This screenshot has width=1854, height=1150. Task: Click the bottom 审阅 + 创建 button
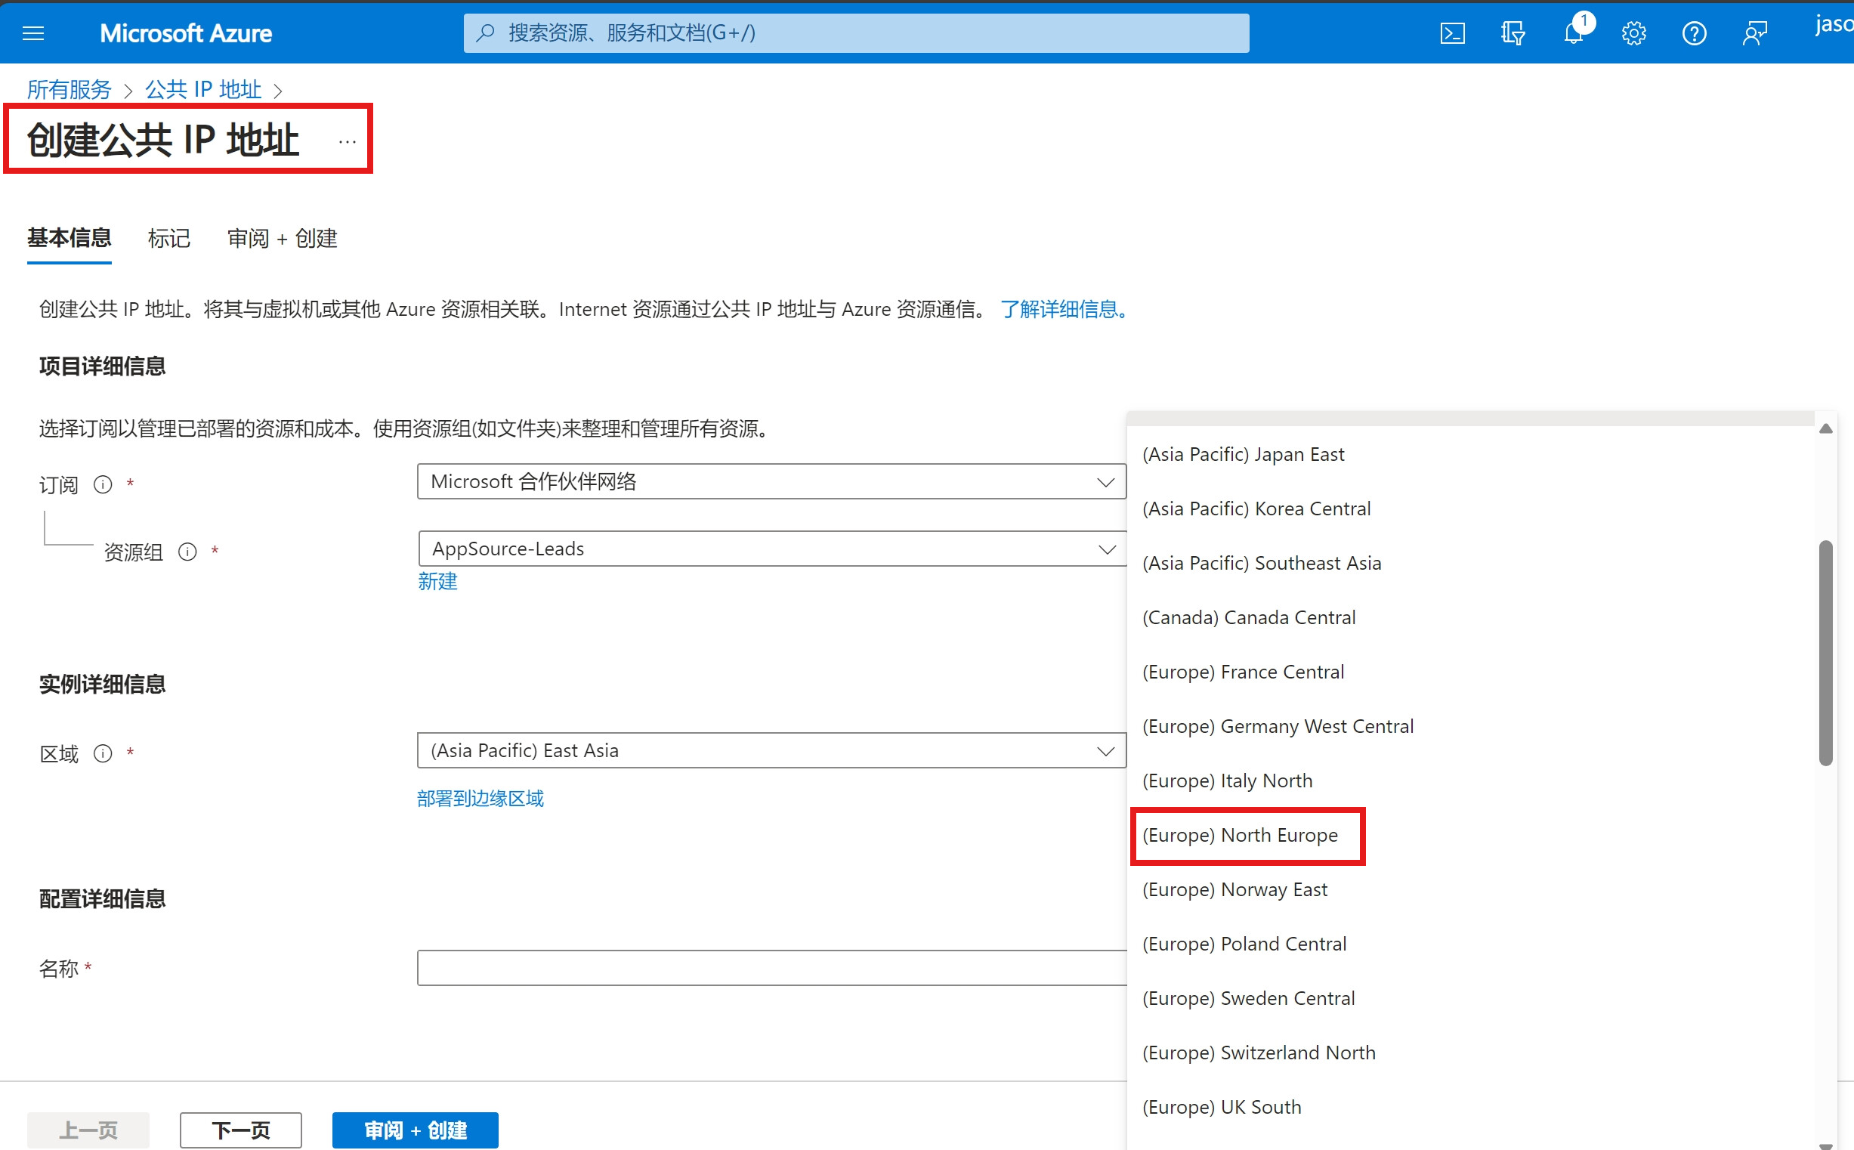(416, 1130)
